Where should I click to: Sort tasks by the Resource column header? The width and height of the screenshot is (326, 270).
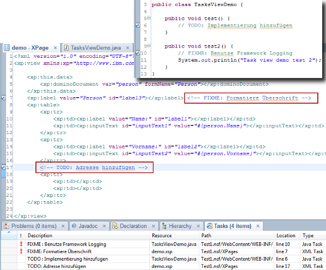coord(174,236)
